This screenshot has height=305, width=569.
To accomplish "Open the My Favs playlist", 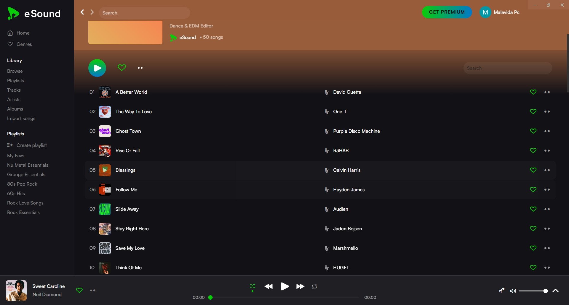I will pyautogui.click(x=16, y=155).
